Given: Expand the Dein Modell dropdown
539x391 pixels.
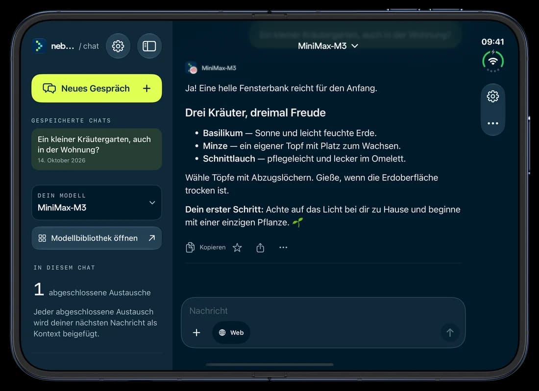Looking at the screenshot, I should pyautogui.click(x=97, y=203).
